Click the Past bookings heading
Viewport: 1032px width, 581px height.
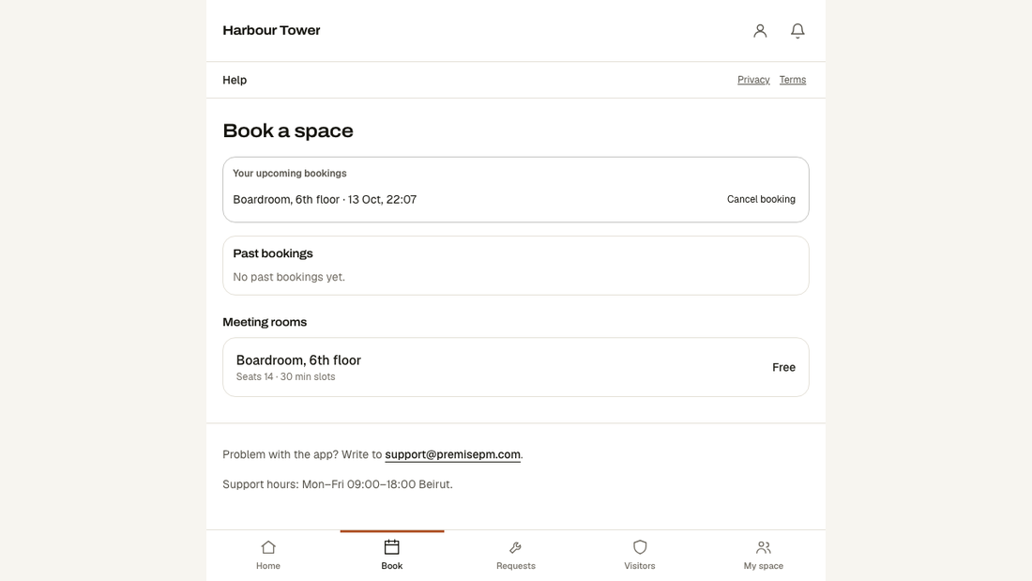(x=272, y=253)
